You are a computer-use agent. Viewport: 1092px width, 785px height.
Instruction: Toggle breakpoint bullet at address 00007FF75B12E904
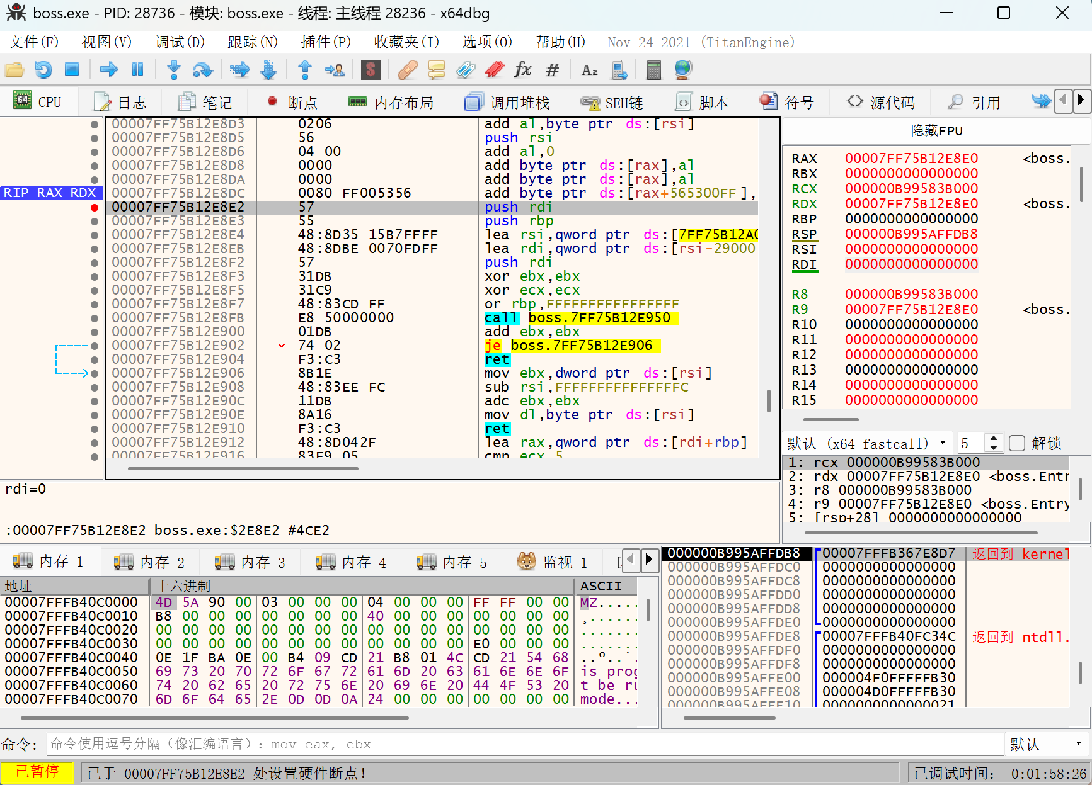tap(95, 359)
